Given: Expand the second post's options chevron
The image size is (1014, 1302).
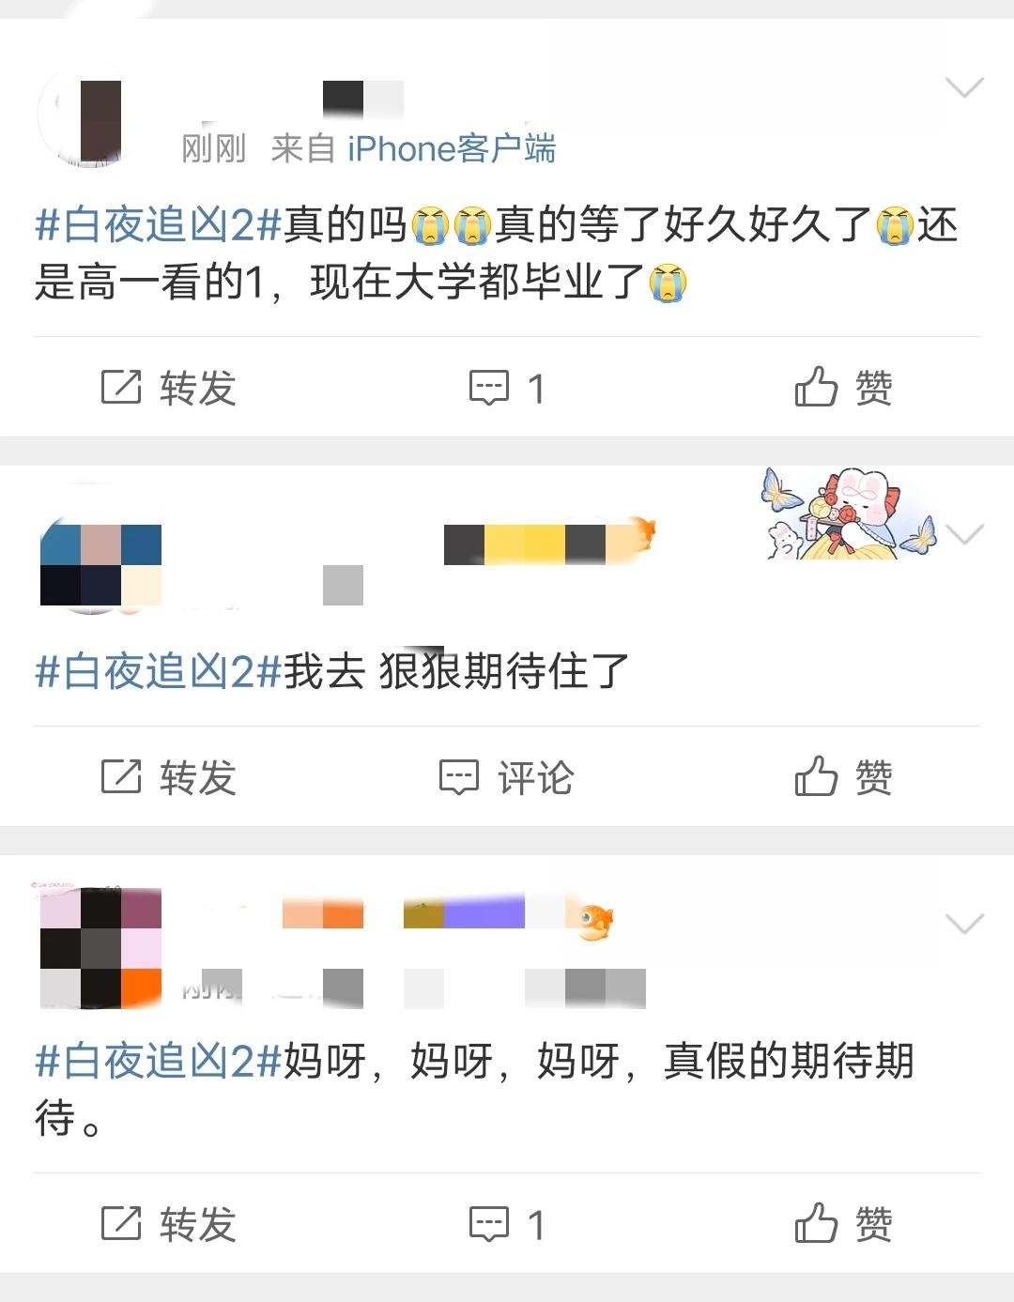Looking at the screenshot, I should coord(964,534).
